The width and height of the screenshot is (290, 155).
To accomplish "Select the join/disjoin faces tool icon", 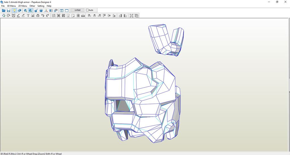I will click(14, 16).
